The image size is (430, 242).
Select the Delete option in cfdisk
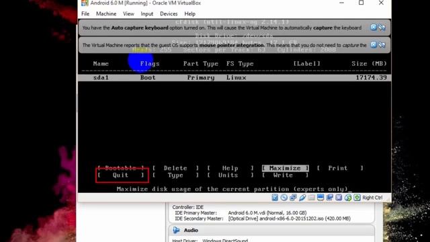pyautogui.click(x=175, y=168)
